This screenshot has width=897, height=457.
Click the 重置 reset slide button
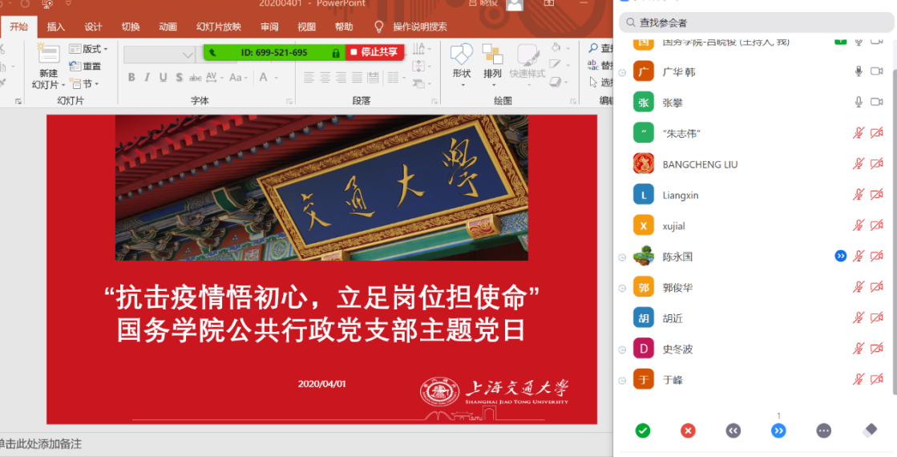(86, 67)
